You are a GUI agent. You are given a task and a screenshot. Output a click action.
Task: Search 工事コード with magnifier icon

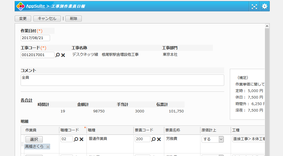point(58,55)
